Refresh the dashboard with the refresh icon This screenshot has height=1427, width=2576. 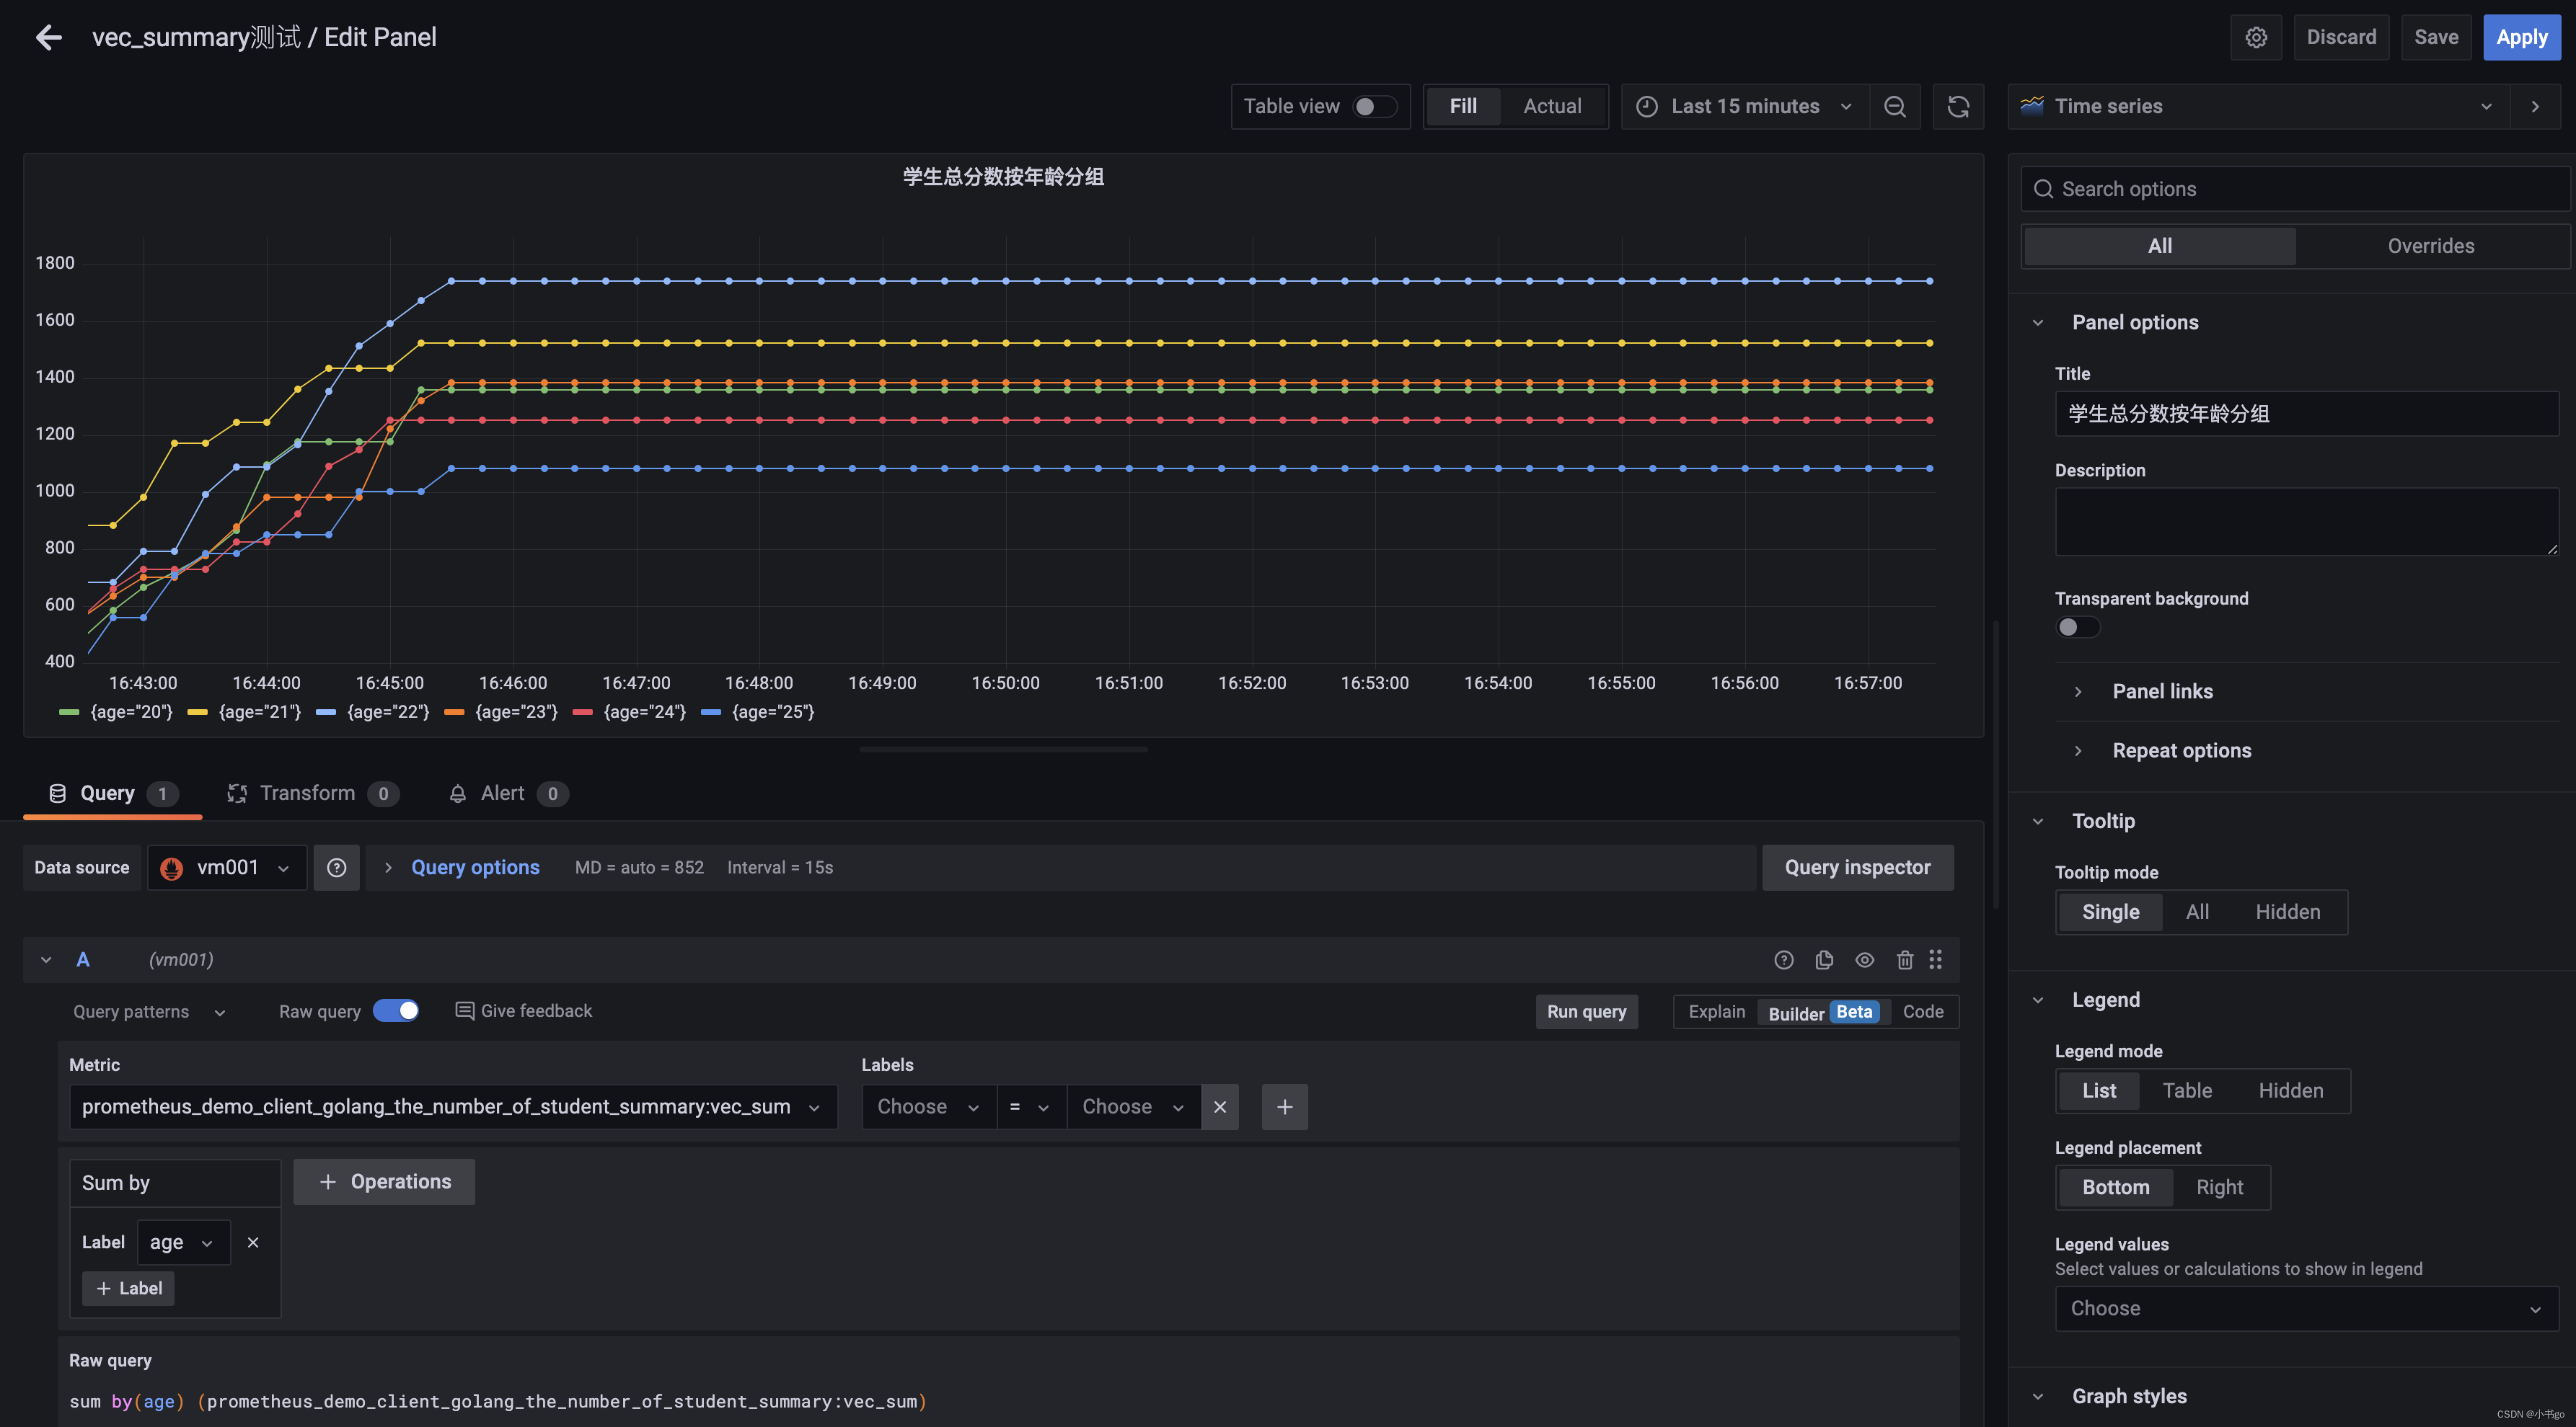click(x=1958, y=107)
